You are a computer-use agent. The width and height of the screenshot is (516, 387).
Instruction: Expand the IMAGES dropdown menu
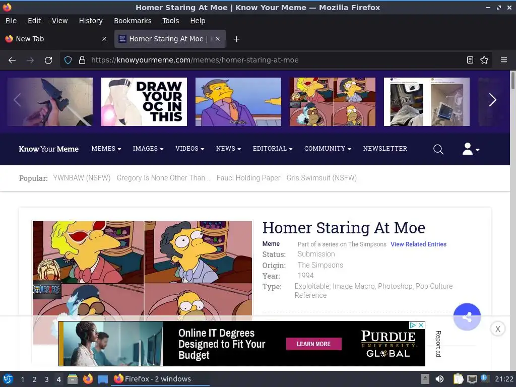(x=148, y=149)
